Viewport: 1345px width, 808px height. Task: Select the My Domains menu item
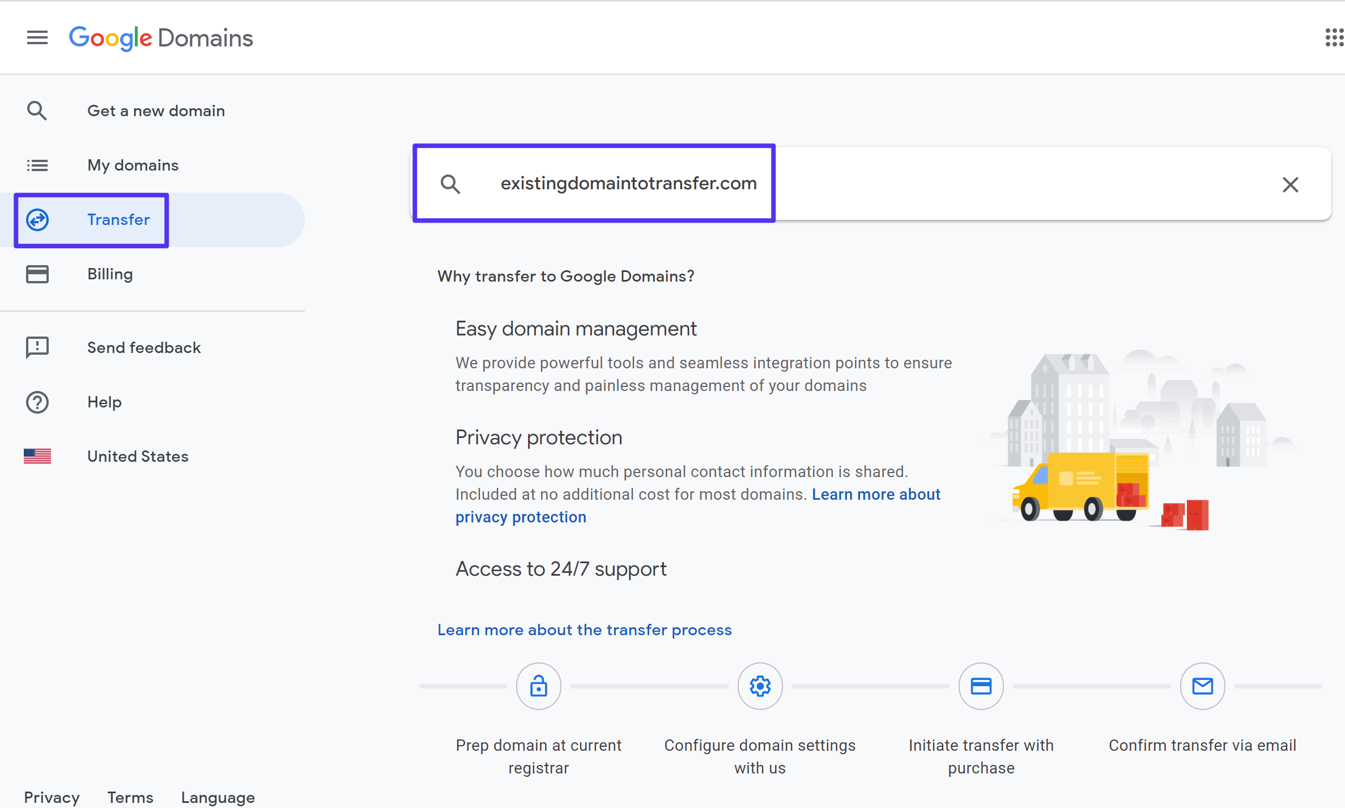click(131, 165)
